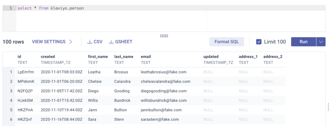Click the CSV download icon
This screenshot has height=137, width=334.
(89, 42)
